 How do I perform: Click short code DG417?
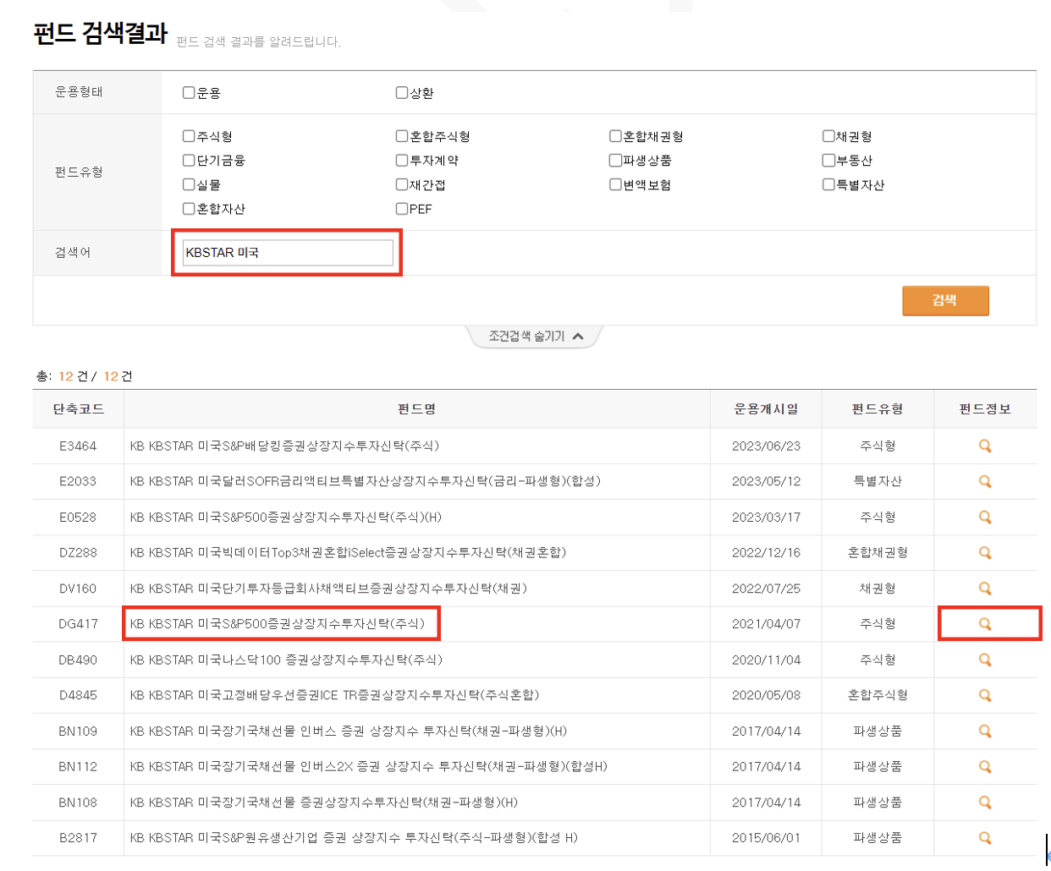click(78, 623)
